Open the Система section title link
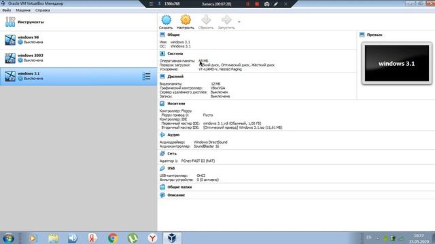Image resolution: width=435 pixels, height=244 pixels. 175,54
